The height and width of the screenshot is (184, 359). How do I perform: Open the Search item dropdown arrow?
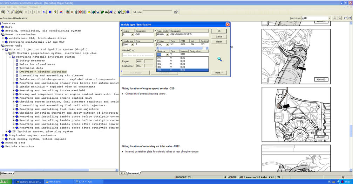(330, 18)
